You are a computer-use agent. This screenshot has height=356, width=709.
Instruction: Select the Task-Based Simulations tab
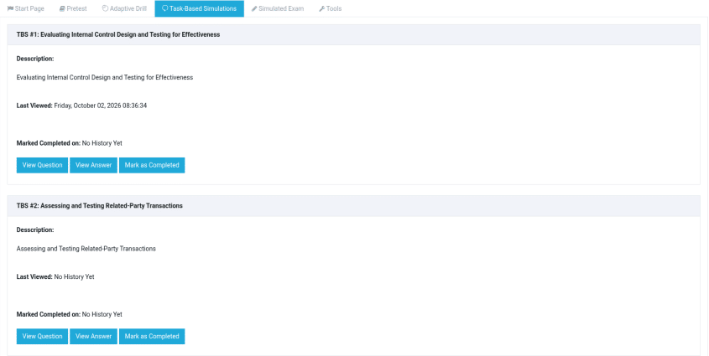200,8
